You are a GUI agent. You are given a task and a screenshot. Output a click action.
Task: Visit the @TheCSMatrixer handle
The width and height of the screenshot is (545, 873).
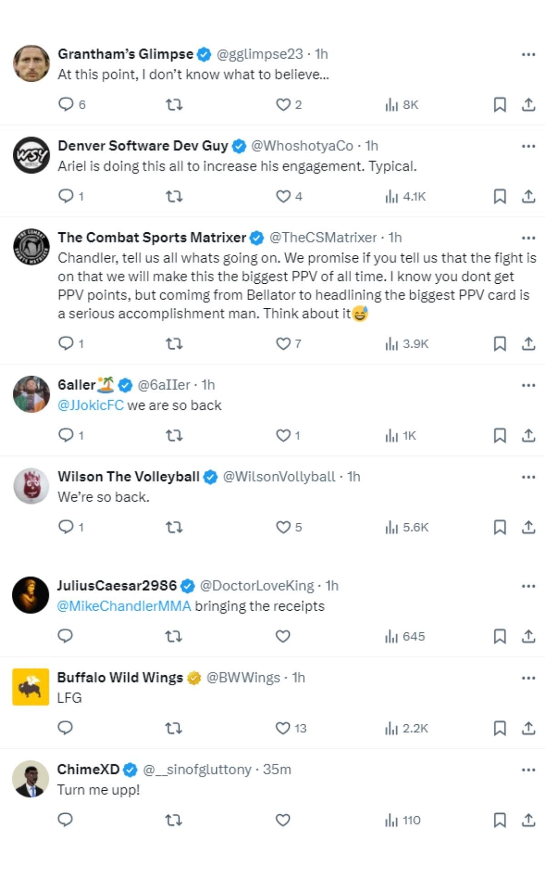322,237
